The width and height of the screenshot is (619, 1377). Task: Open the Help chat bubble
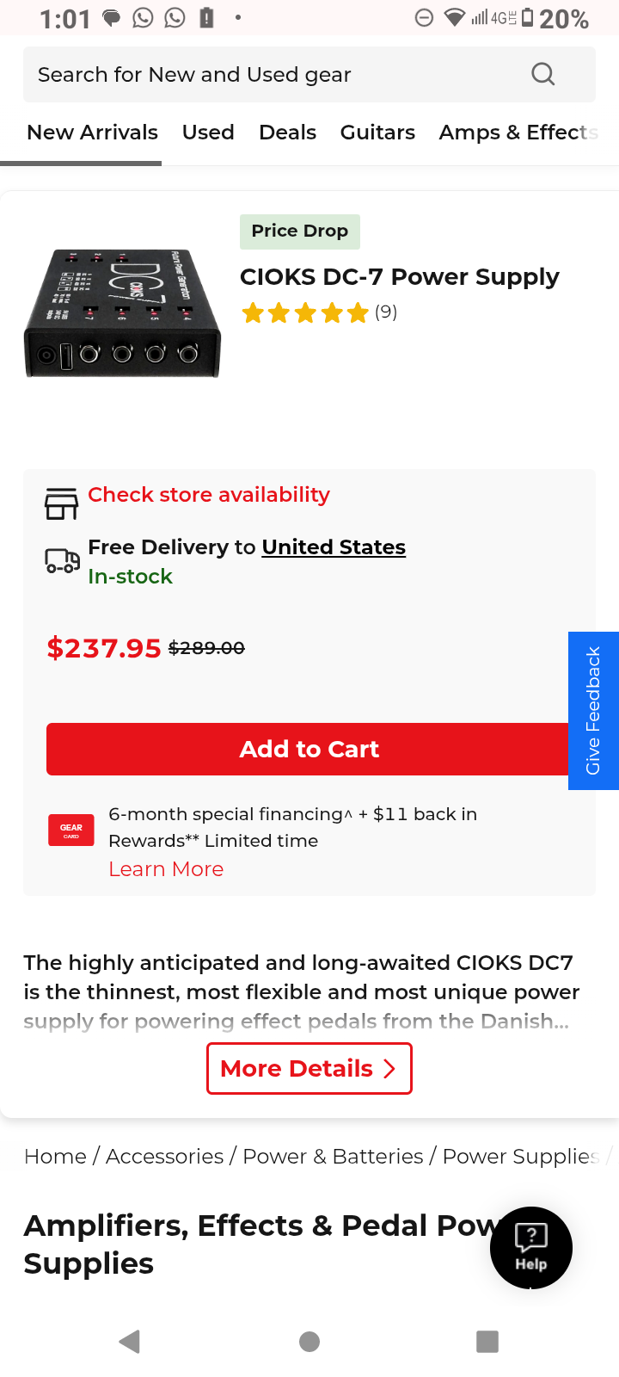tap(531, 1248)
